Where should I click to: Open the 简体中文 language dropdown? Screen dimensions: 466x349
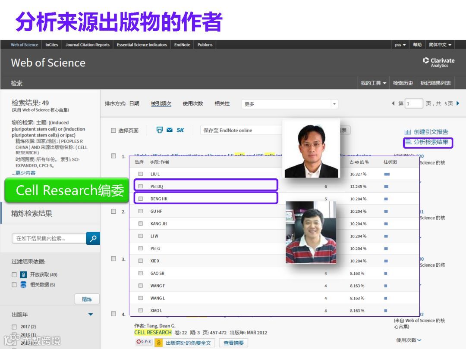[x=440, y=44]
